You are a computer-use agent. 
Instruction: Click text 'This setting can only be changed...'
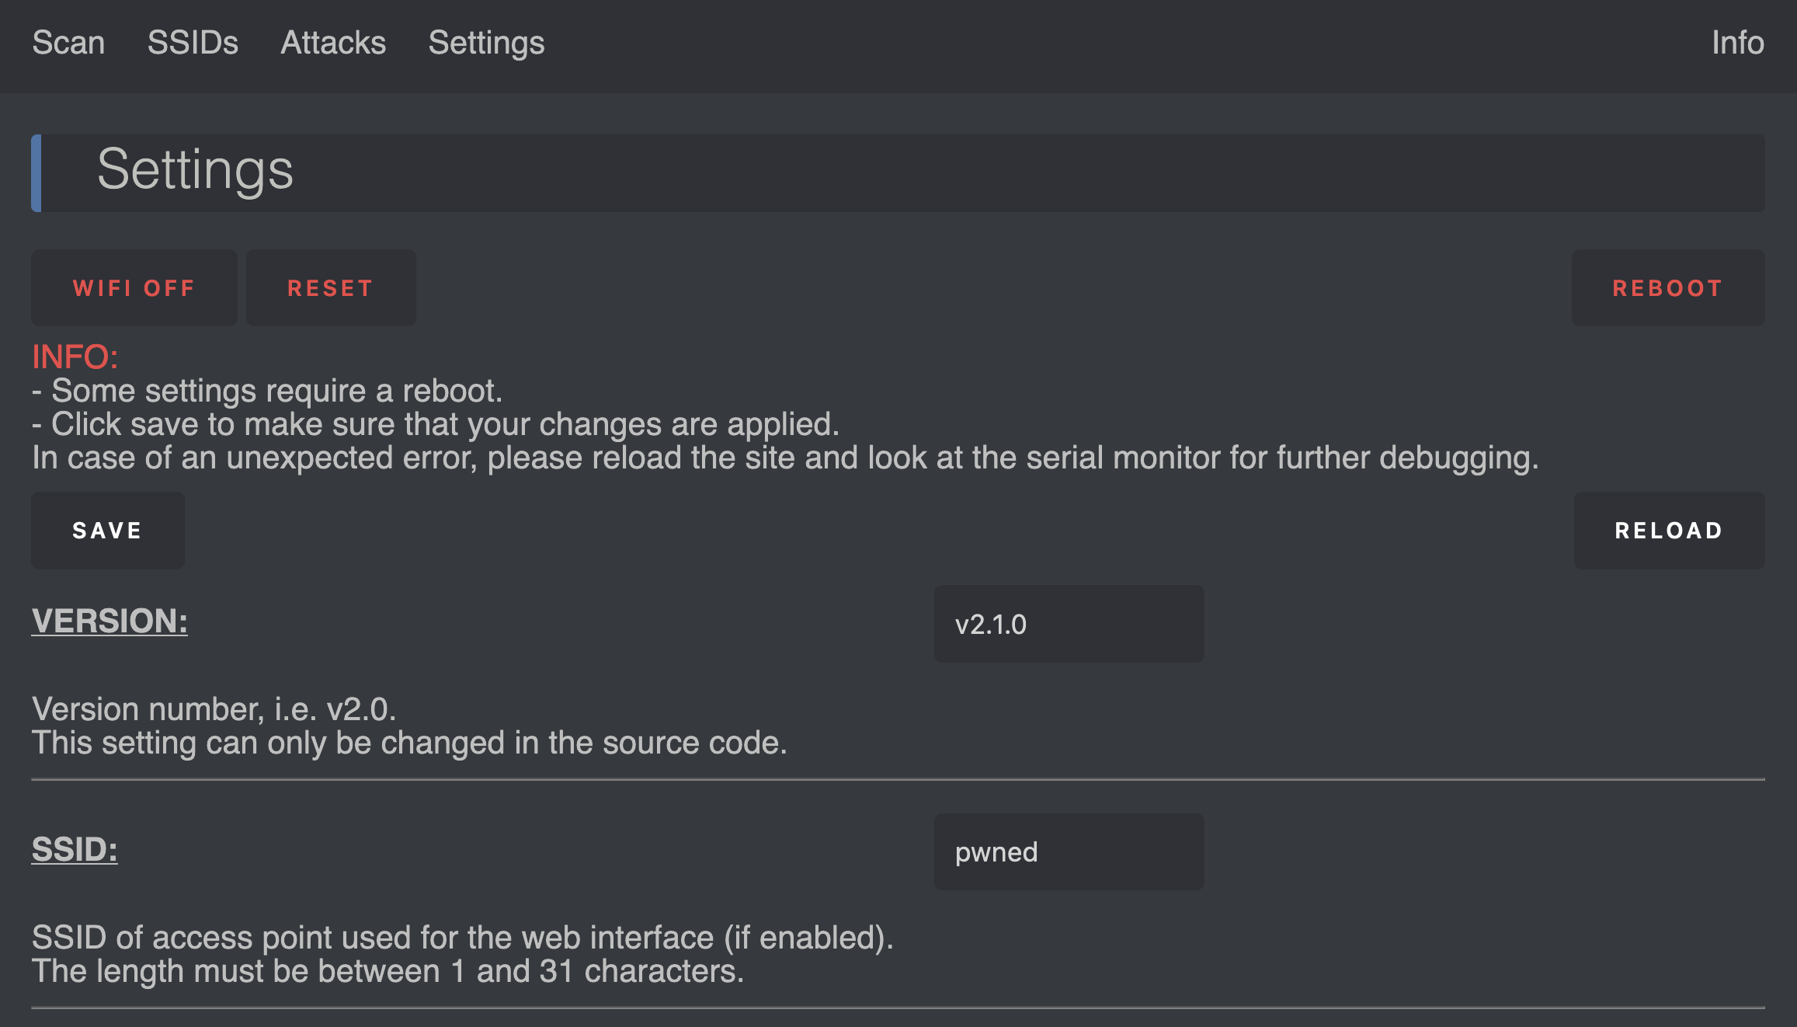coord(409,743)
